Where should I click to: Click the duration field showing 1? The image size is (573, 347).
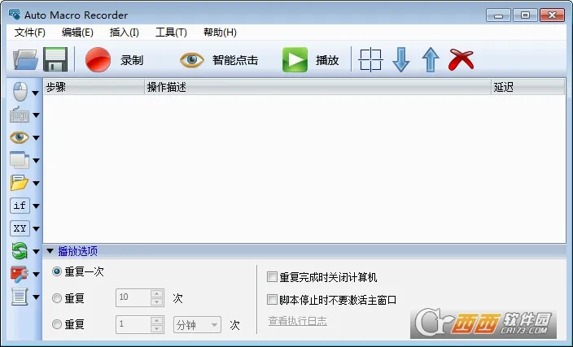coord(133,324)
